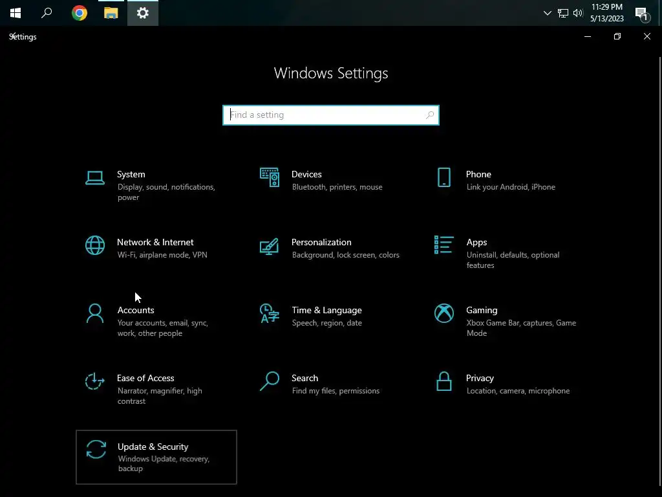This screenshot has height=497, width=662.
Task: Open Accounts label
Action: click(136, 310)
